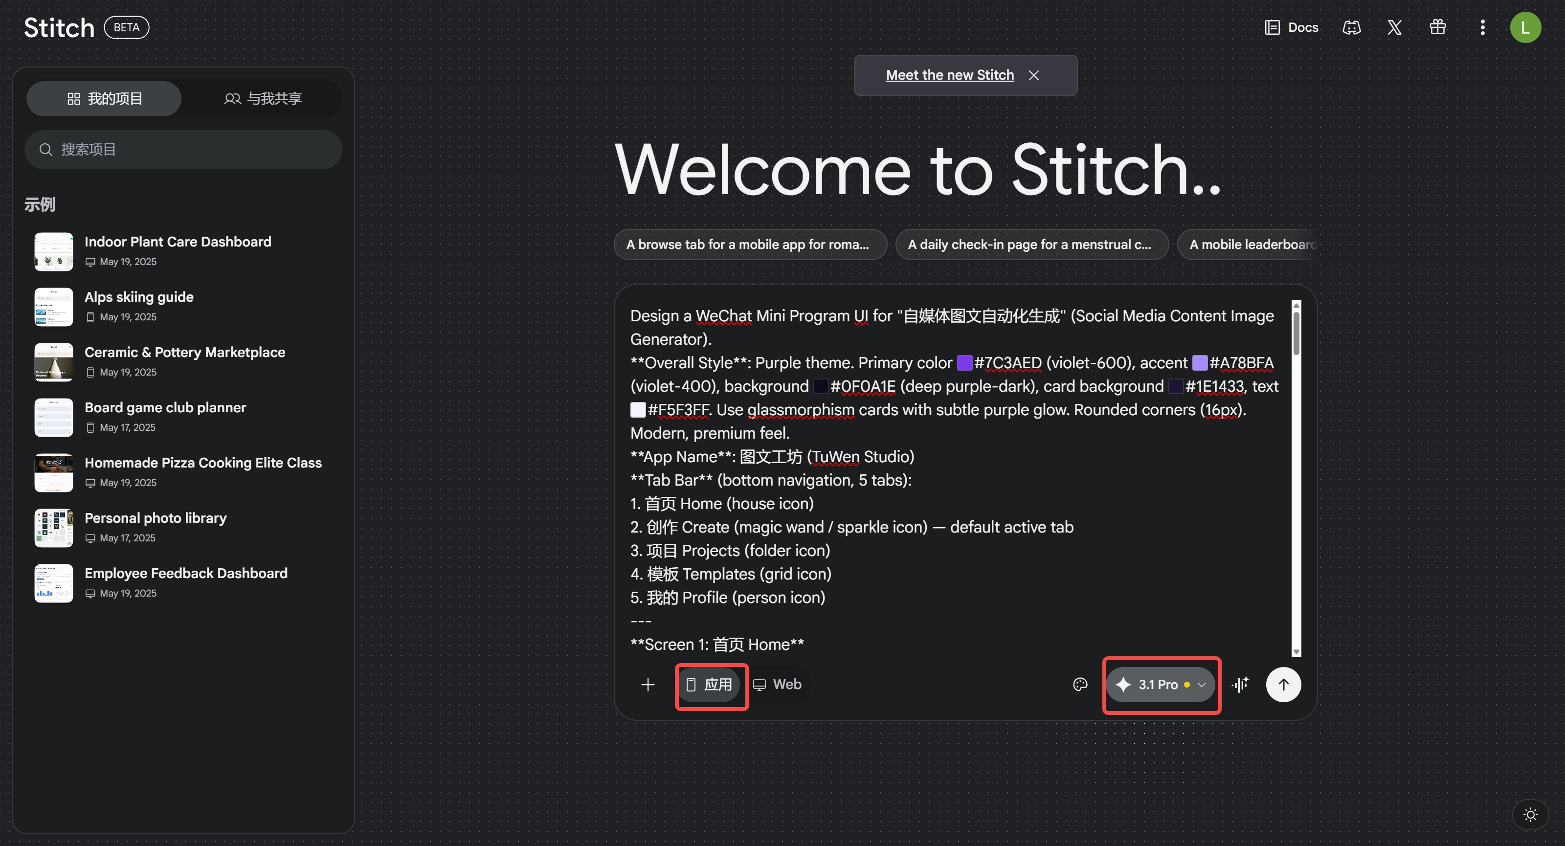Toggle light/dark theme sun icon

coord(1530,814)
